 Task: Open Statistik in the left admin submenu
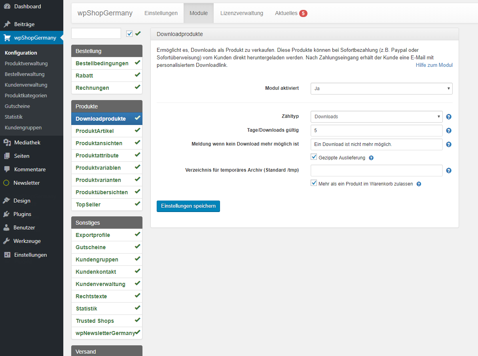tap(14, 117)
